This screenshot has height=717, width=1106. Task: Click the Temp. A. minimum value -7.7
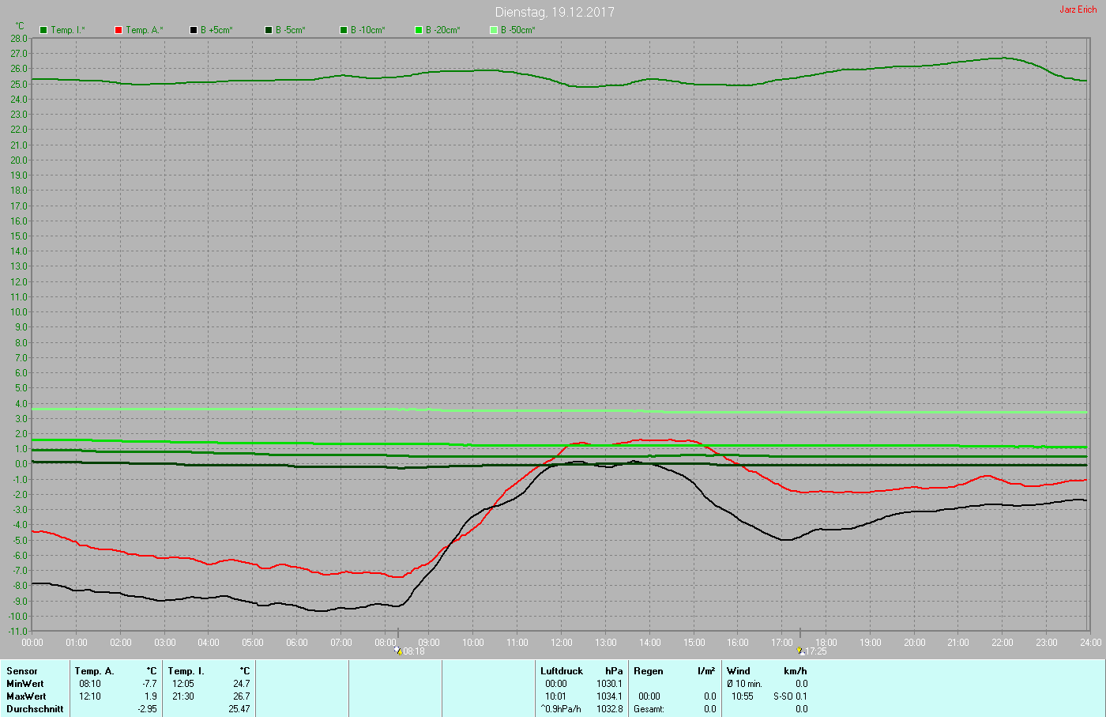[149, 684]
